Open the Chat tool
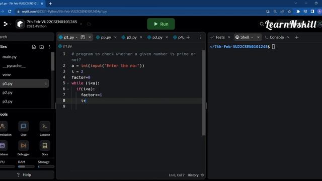322x181 pixels. coord(24,129)
